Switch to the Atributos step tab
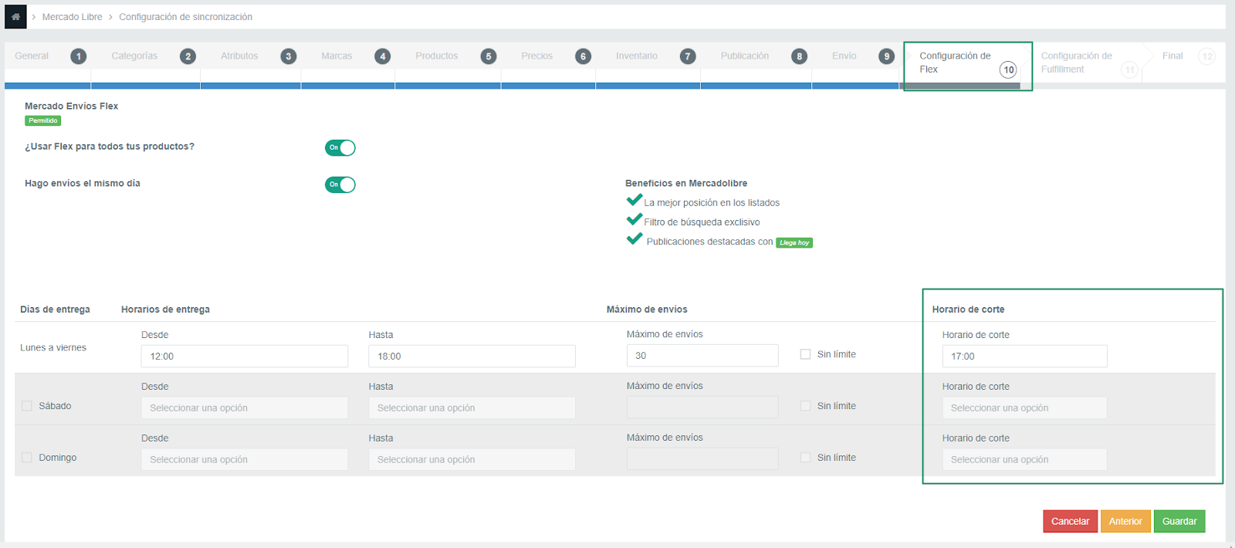Image resolution: width=1235 pixels, height=548 pixels. point(239,56)
